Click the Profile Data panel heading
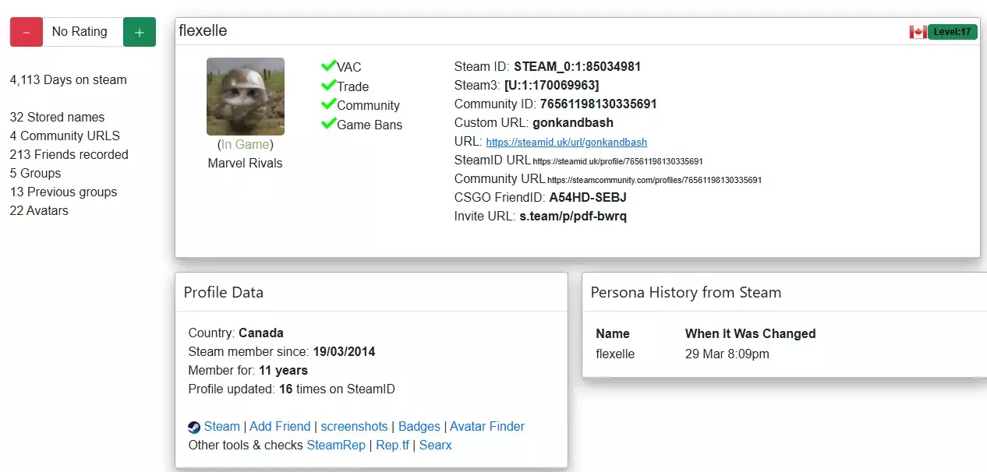The width and height of the screenshot is (987, 472). [x=224, y=293]
